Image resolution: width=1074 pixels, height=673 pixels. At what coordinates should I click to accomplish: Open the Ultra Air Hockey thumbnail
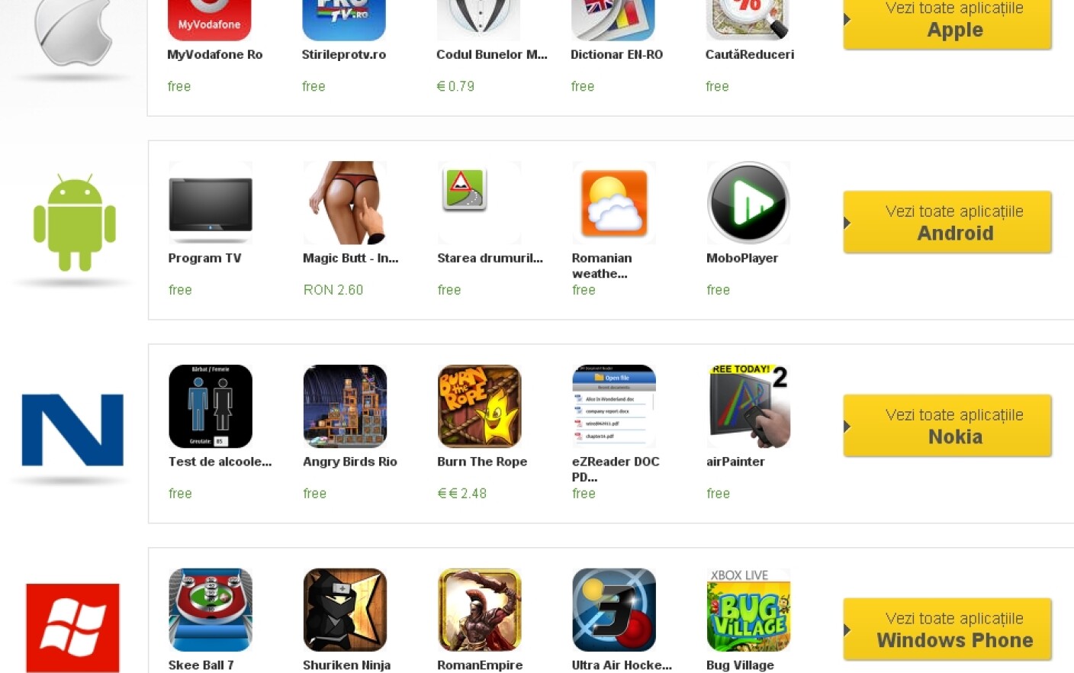[x=614, y=610]
